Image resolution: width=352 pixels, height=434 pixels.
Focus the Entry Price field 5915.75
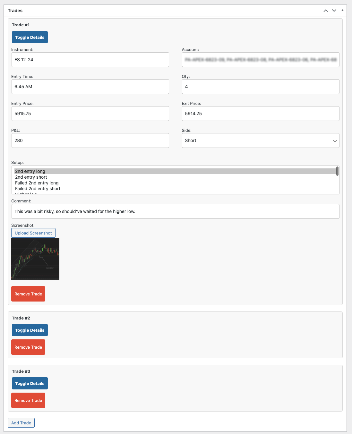90,114
